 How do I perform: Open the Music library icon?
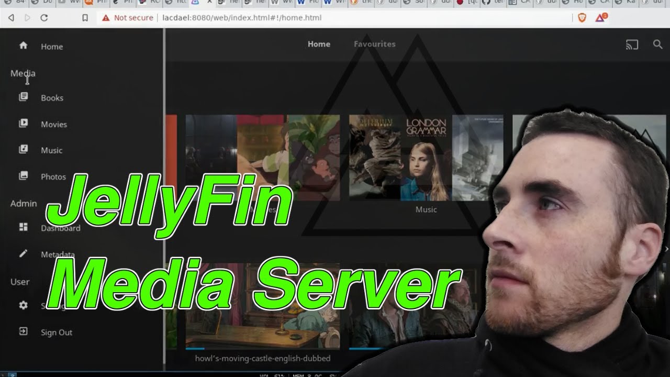coord(23,149)
